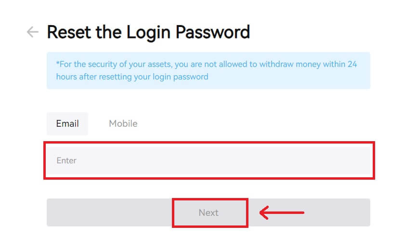Open the Mobile number reset option
Viewport: 404px width, 251px height.
(123, 123)
